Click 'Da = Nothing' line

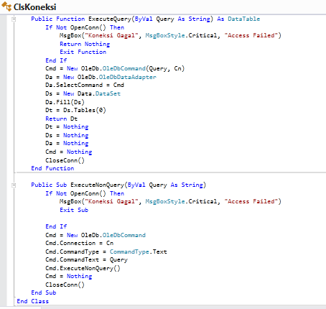pos(67,144)
